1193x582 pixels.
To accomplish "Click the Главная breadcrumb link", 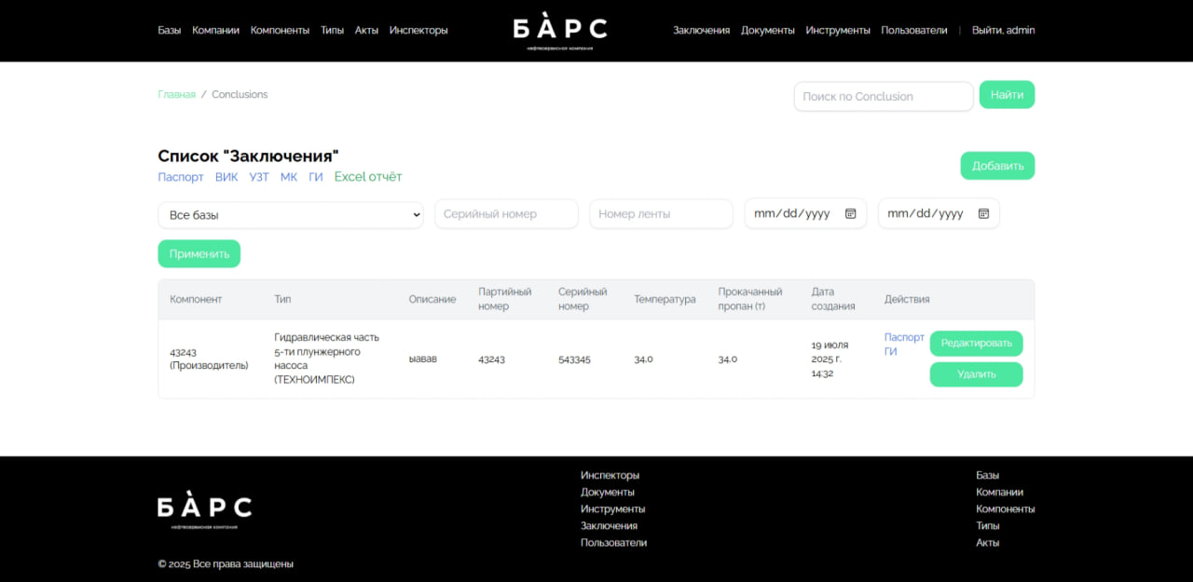I will click(176, 94).
